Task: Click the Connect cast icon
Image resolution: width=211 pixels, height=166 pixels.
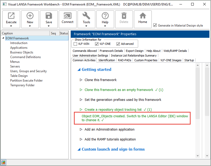Action: coord(67,16)
